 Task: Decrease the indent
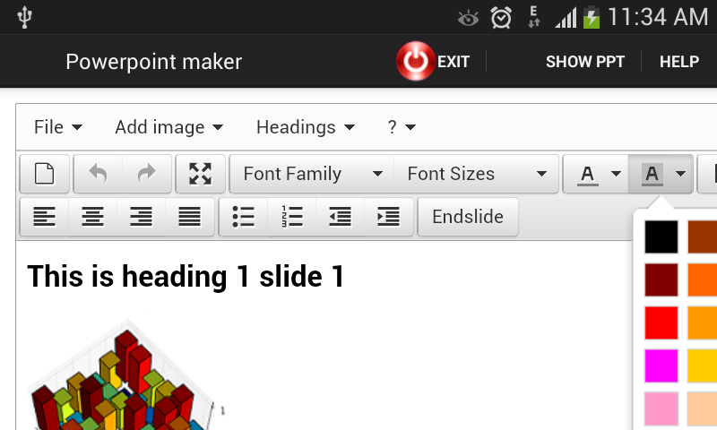tap(341, 217)
